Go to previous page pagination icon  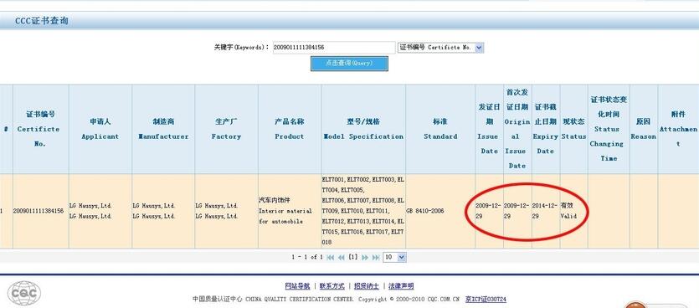(341, 257)
